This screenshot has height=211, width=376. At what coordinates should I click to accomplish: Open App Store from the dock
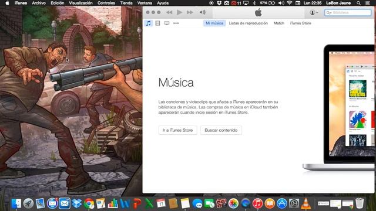point(282,203)
